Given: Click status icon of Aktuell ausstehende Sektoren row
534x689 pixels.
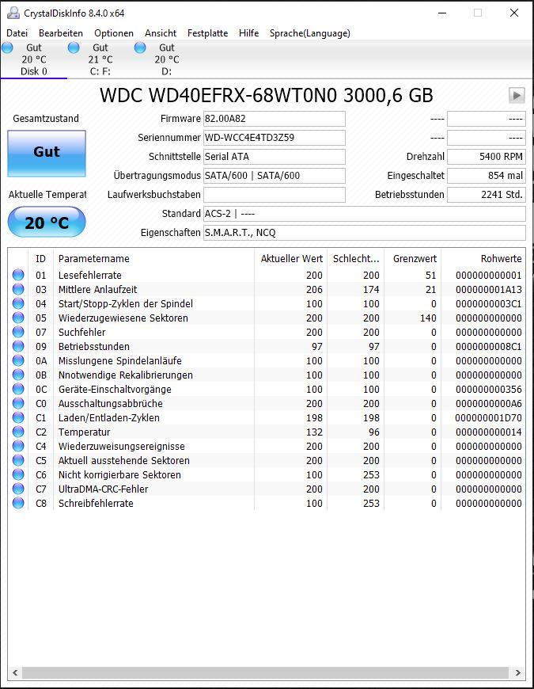Looking at the screenshot, I should [18, 460].
